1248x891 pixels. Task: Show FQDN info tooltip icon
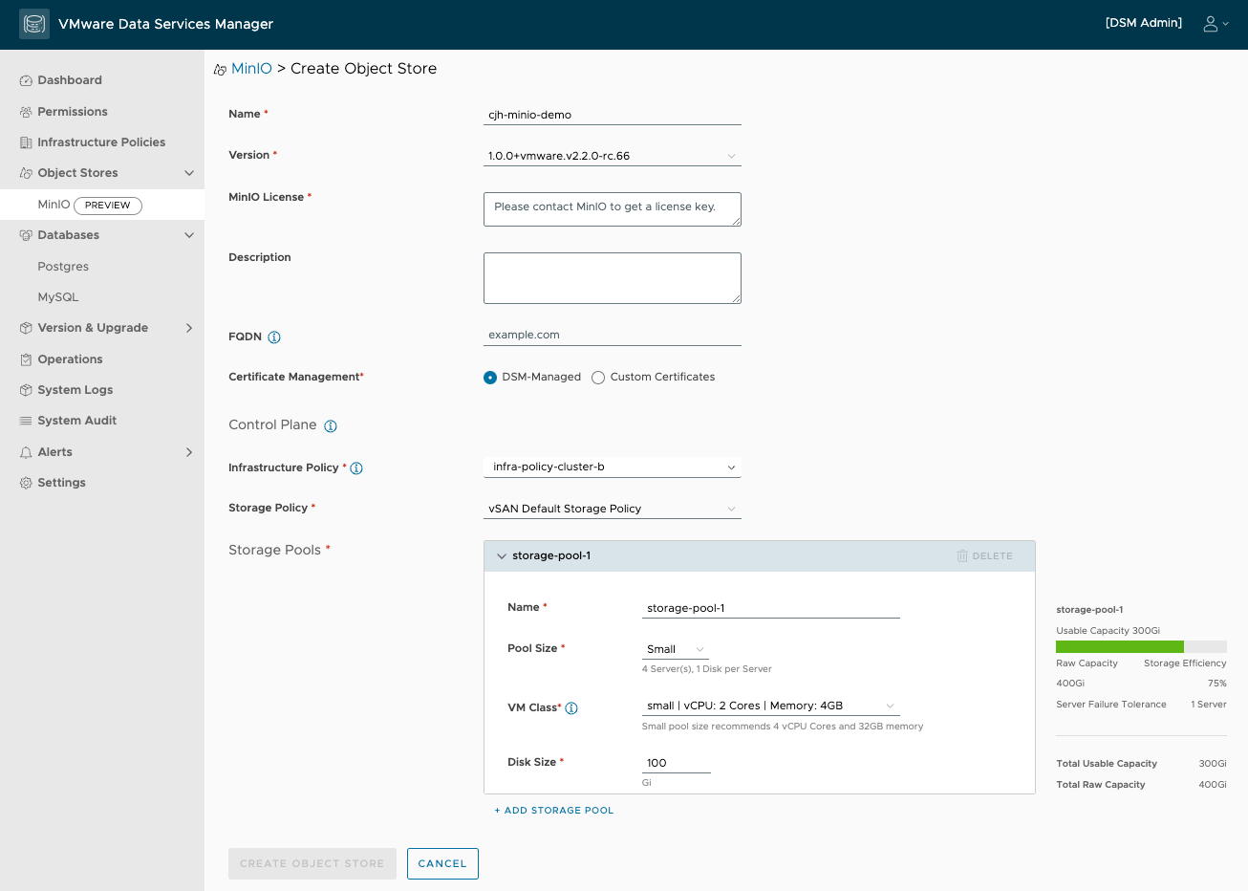pos(274,337)
